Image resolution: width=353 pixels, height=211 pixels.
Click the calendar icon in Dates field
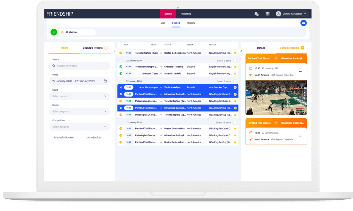click(105, 81)
